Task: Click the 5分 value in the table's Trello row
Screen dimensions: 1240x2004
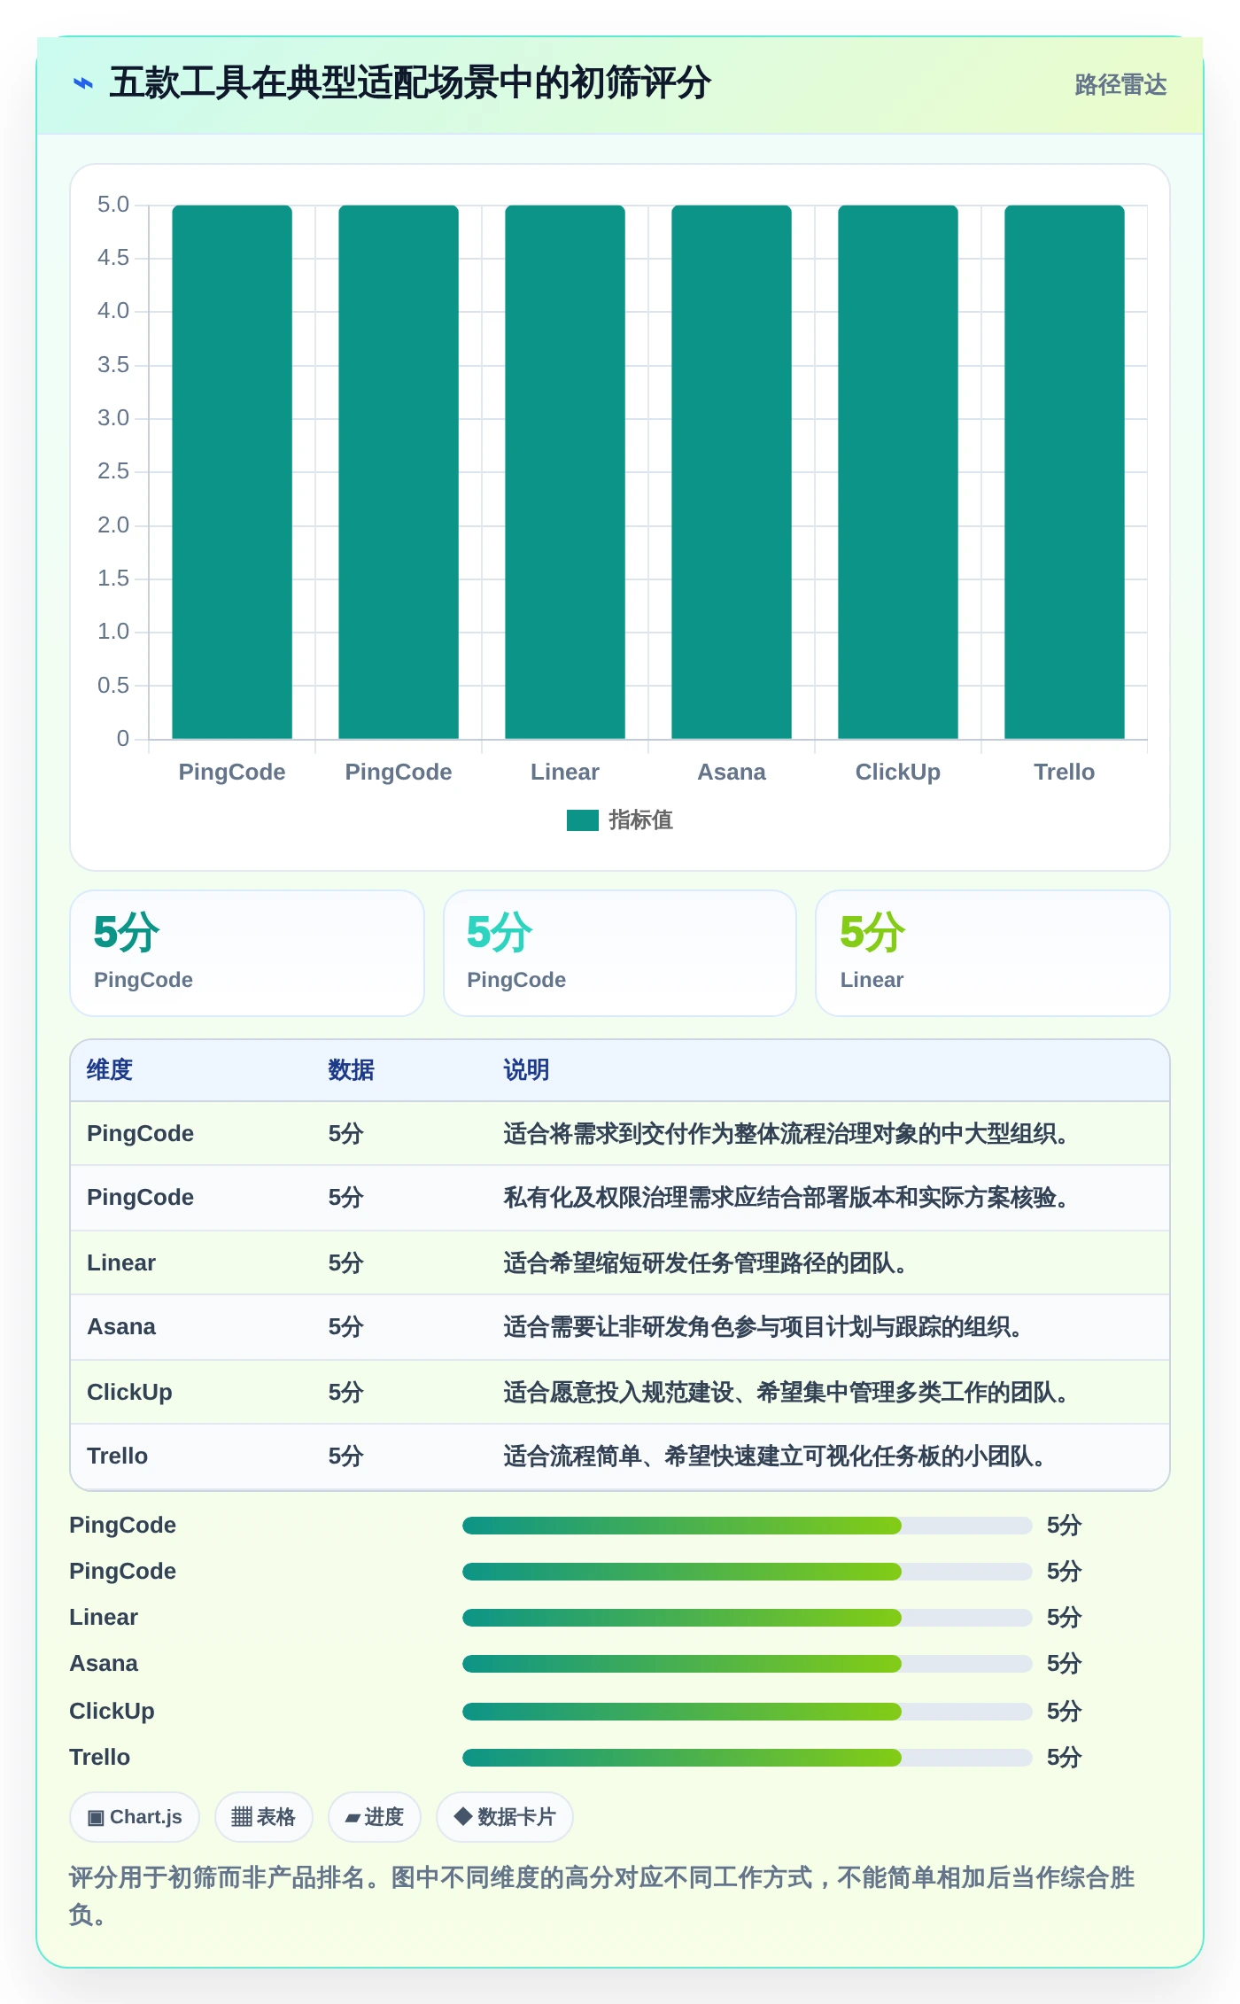Action: tap(345, 1456)
